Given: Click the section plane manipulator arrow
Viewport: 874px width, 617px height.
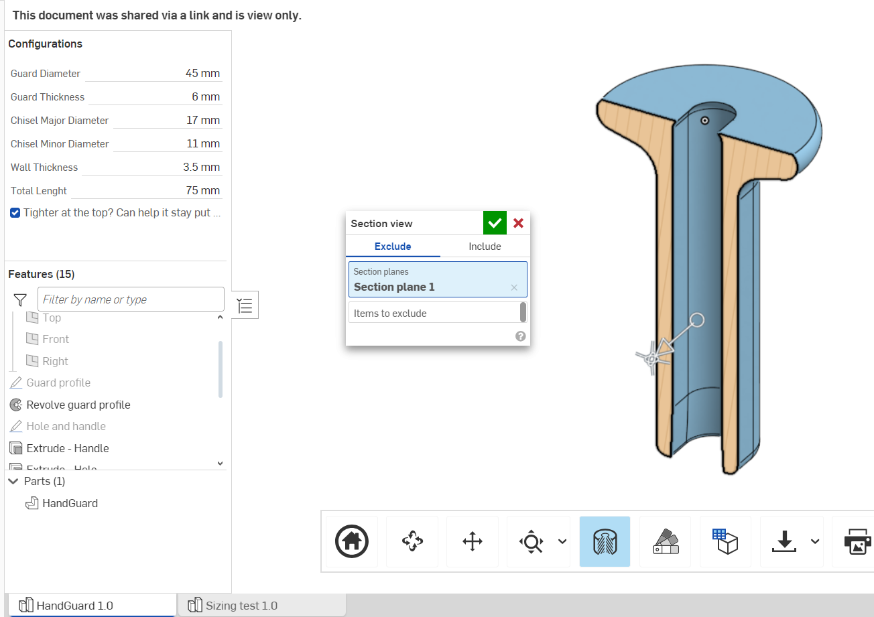Looking at the screenshot, I should (664, 347).
